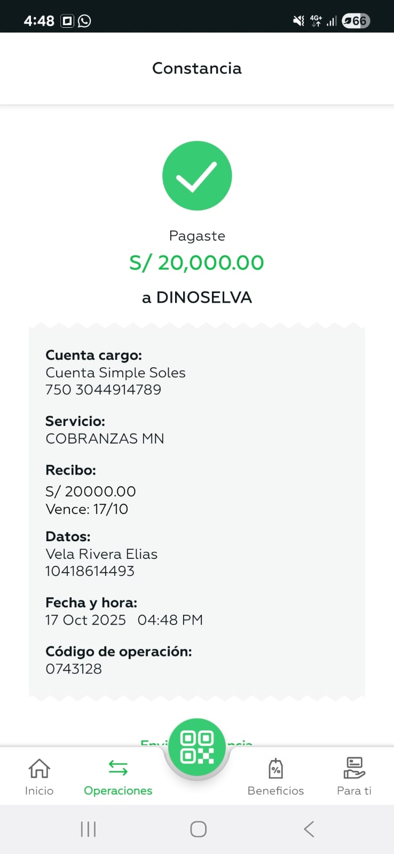The image size is (394, 854).
Task: Go to the Para ti tab label
Action: point(354,790)
